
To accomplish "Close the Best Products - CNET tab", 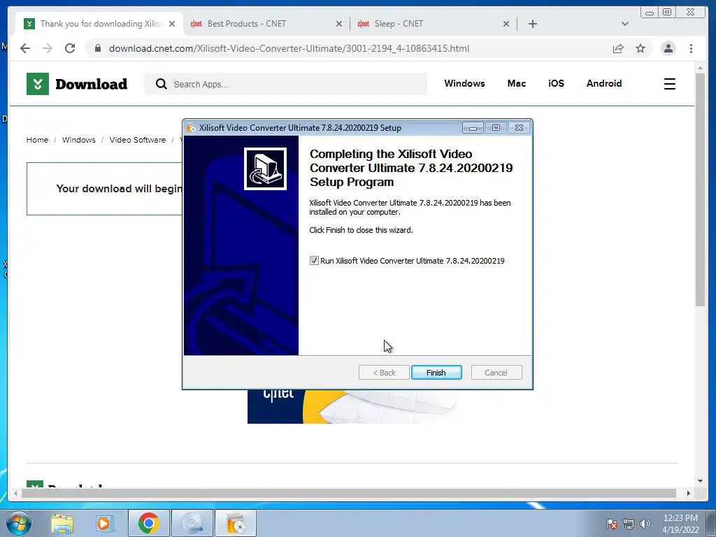I will point(339,24).
